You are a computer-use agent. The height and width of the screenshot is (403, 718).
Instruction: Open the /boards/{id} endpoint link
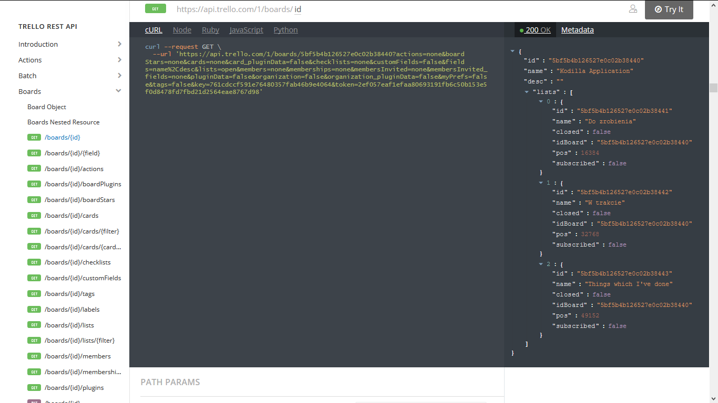click(63, 137)
